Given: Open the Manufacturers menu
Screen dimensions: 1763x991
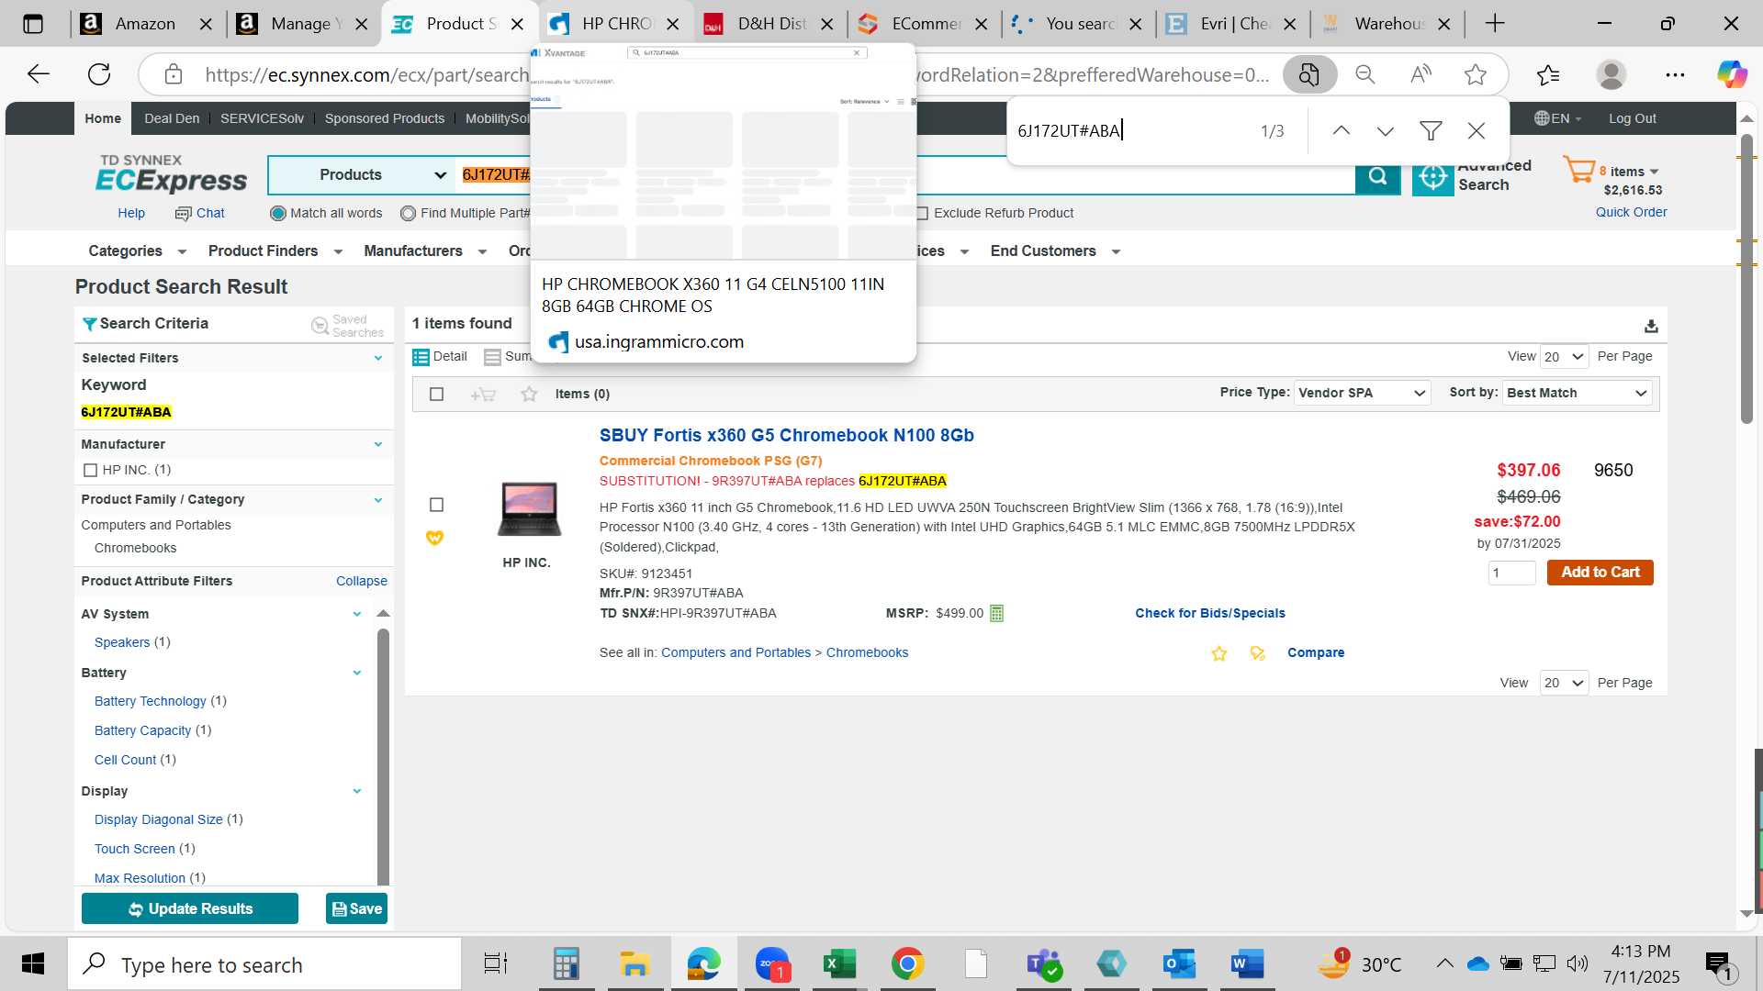Looking at the screenshot, I should tap(424, 251).
